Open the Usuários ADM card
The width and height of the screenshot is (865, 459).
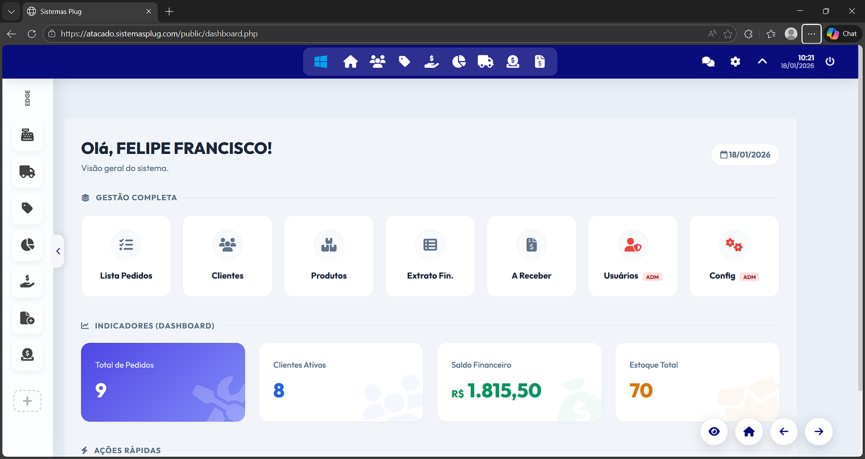[x=633, y=256]
